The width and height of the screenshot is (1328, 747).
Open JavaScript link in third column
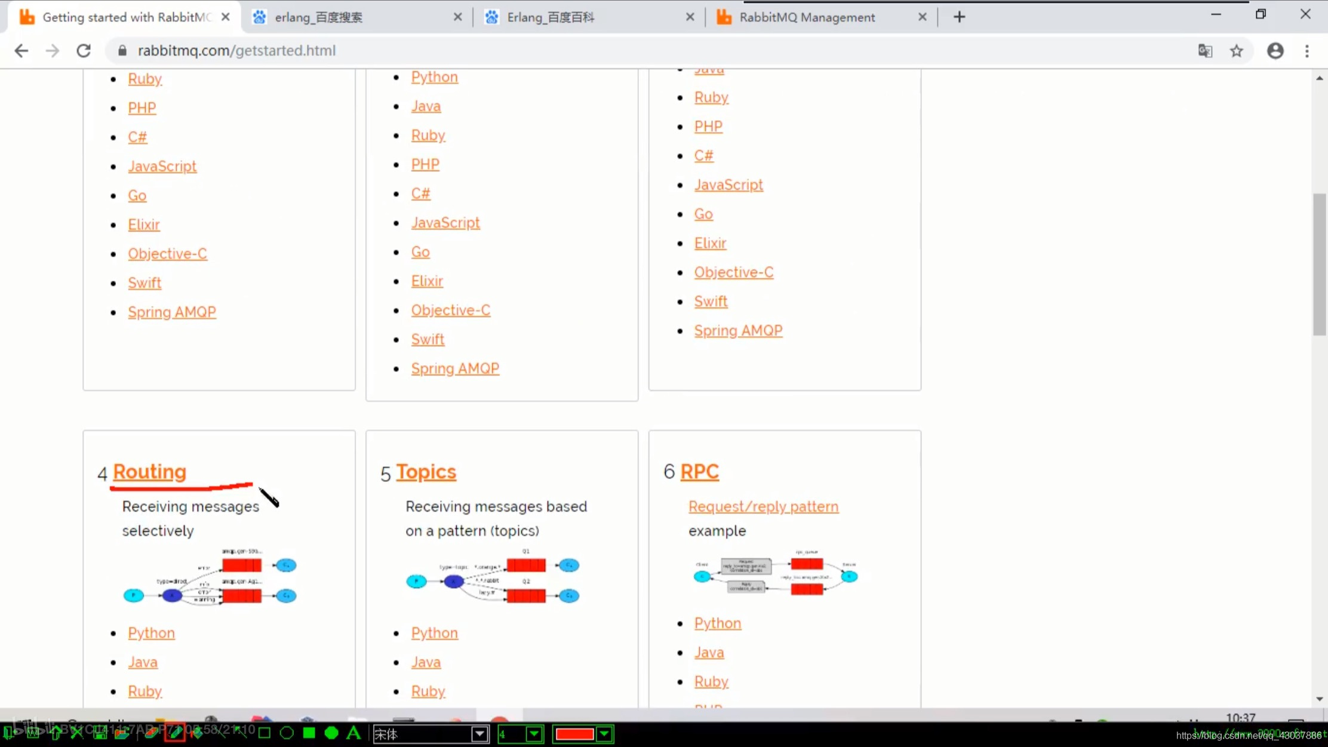728,185
